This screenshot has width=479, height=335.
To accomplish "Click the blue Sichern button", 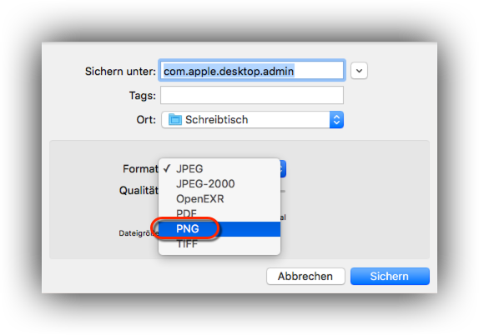I will tap(390, 276).
